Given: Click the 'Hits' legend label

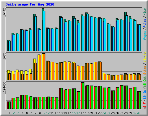Looking at the screenshot, I should coord(145,12).
